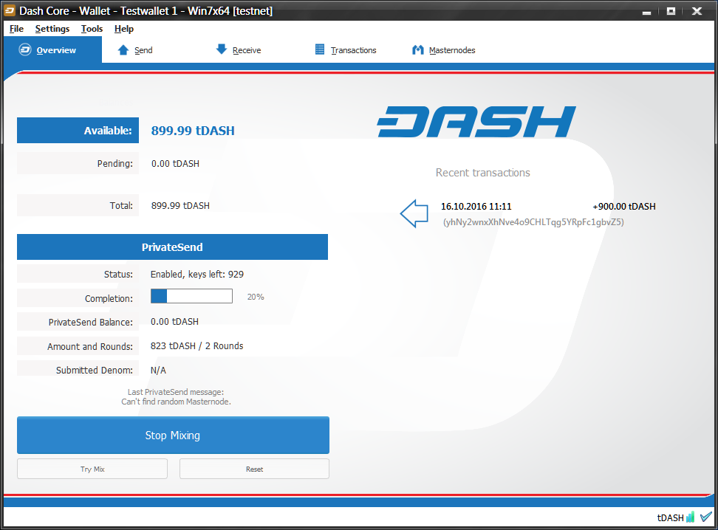Click the sync status checkmark icon
Viewport: 718px width, 530px height.
tap(706, 517)
